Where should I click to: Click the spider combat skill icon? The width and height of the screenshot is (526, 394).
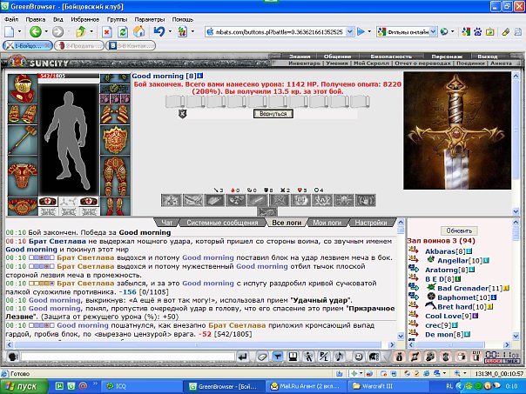pyautogui.click(x=344, y=200)
